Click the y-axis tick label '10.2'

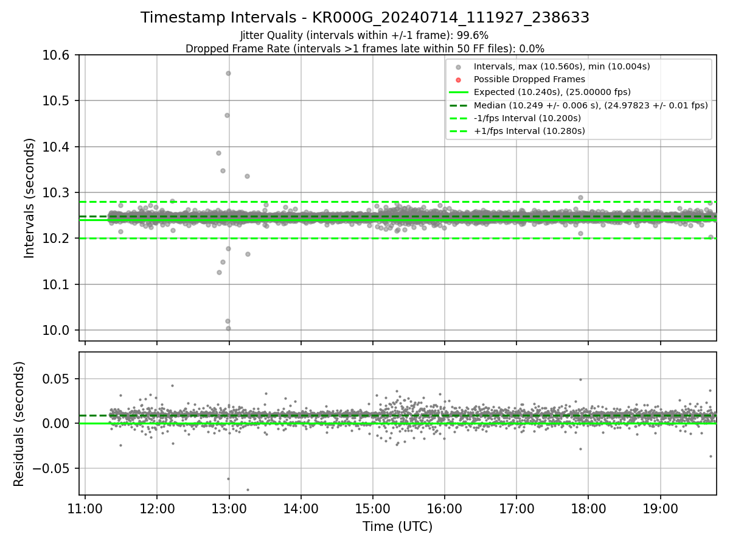[57, 238]
